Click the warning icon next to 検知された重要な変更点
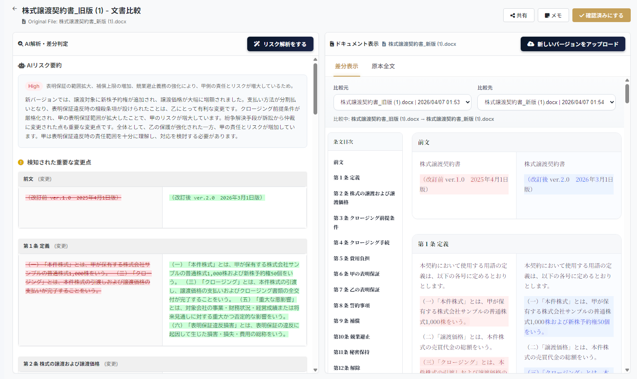The height and width of the screenshot is (379, 637). tap(21, 162)
